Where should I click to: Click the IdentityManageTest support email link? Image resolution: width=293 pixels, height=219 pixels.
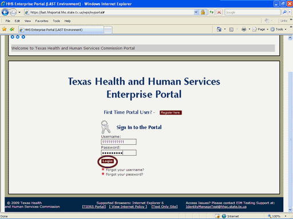(x=216, y=206)
